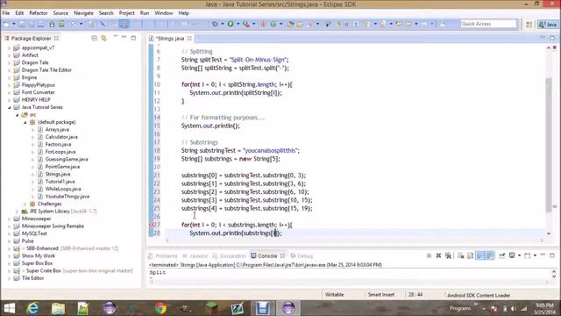The height and width of the screenshot is (316, 561).
Task: Open dropdown arrow beside Search icon
Action: point(317,24)
